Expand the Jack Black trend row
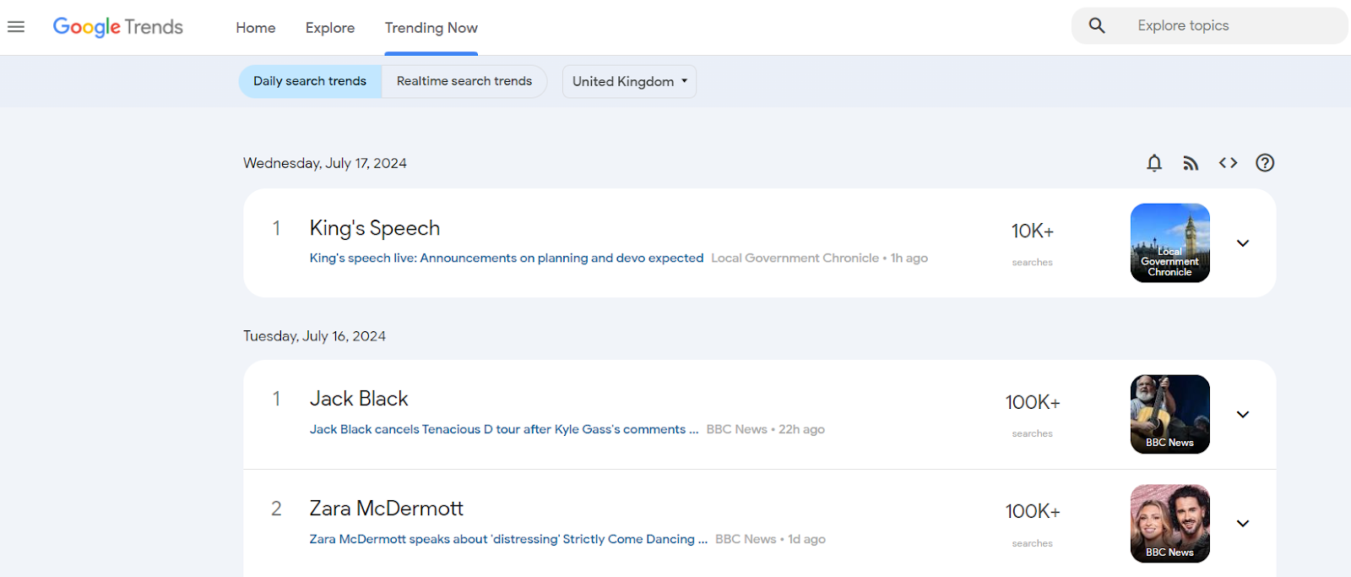This screenshot has height=577, width=1351. click(x=1243, y=415)
